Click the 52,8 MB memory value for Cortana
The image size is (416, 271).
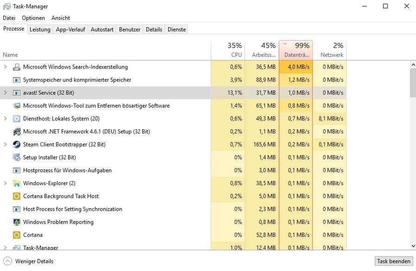[x=266, y=235]
